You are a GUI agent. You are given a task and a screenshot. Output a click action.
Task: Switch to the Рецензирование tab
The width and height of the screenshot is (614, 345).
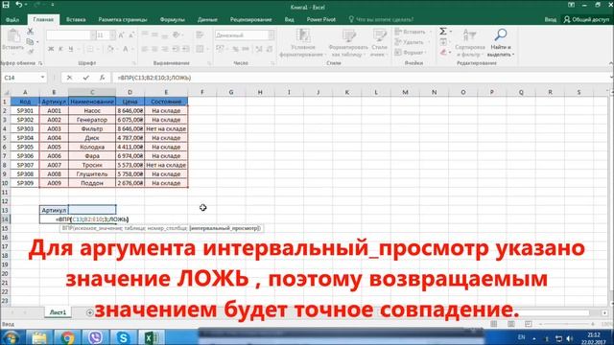(250, 19)
